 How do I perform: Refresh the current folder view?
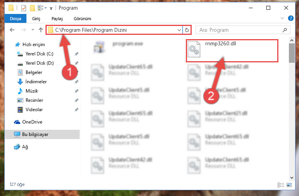coord(187,30)
